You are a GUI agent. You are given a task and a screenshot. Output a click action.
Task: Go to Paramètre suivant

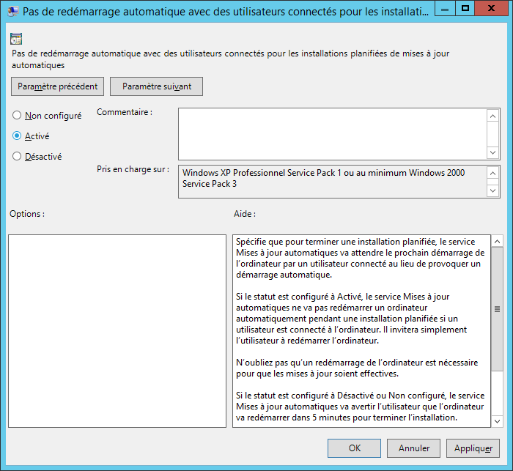pyautogui.click(x=156, y=86)
